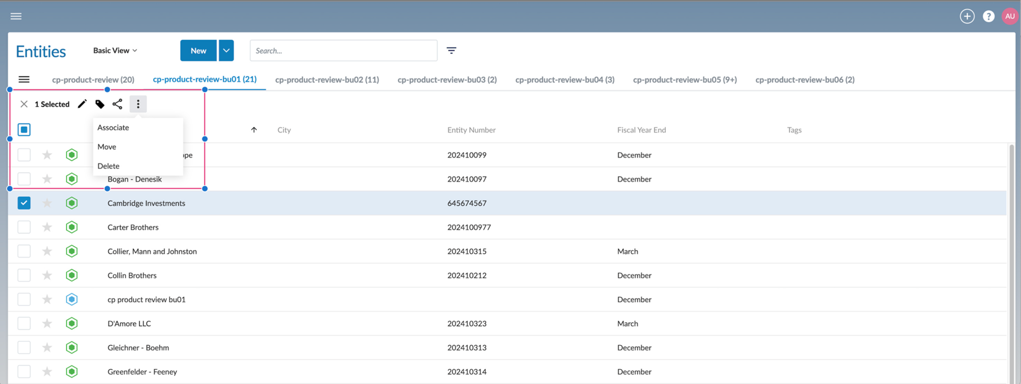Open the tab list menu icon
This screenshot has height=384, width=1021.
24,79
